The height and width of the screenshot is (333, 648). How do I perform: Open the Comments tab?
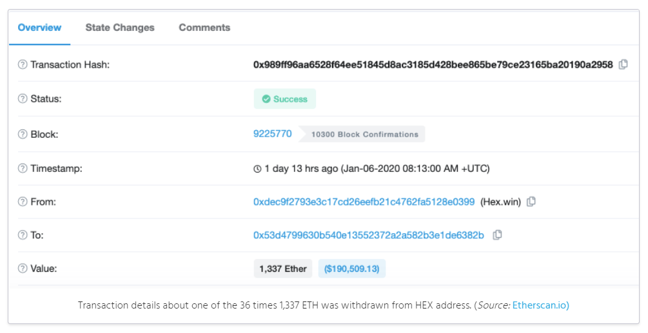(204, 28)
